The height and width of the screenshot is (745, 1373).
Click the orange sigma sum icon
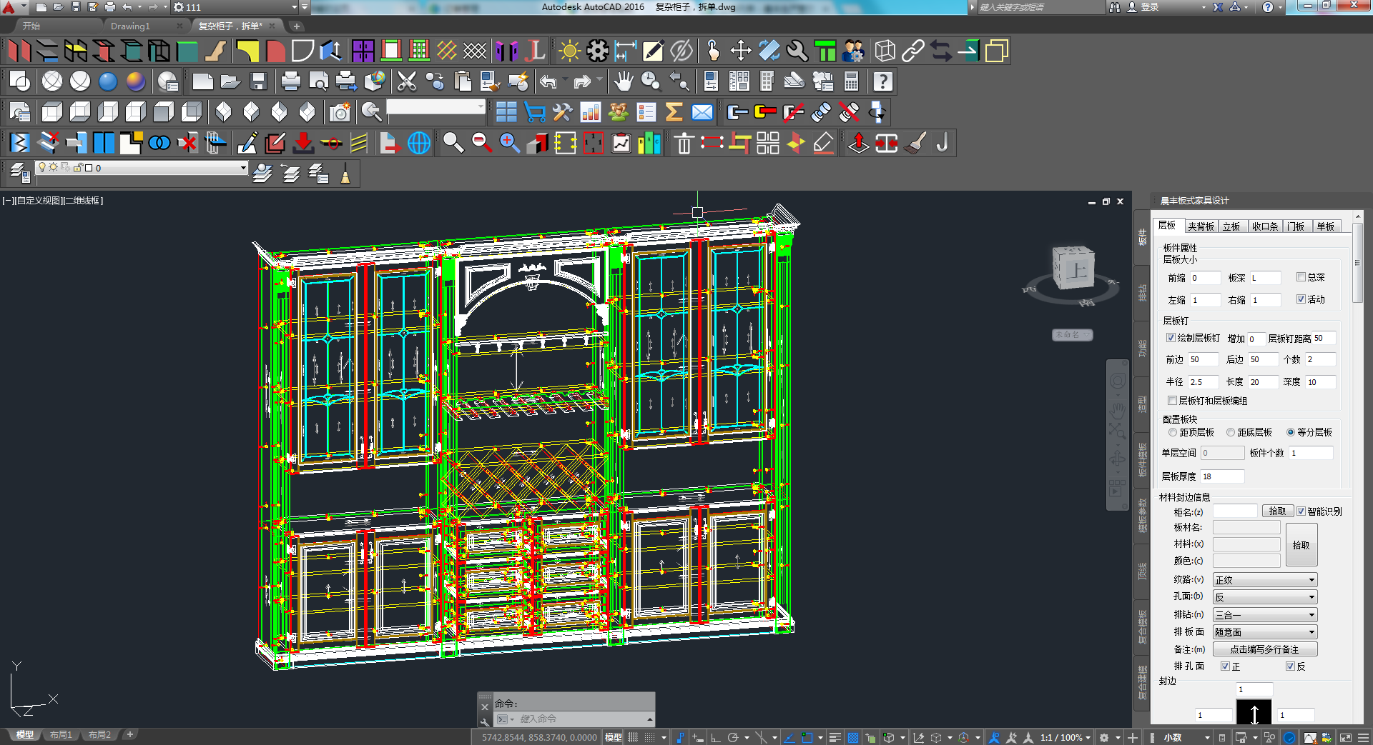[x=674, y=112]
